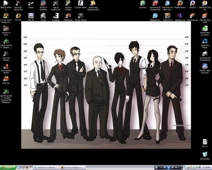Viewport: 212px width, 170px height.
Task: Select the S.T.A.L.K.E.R. shortcut icon
Action: coord(6,18)
